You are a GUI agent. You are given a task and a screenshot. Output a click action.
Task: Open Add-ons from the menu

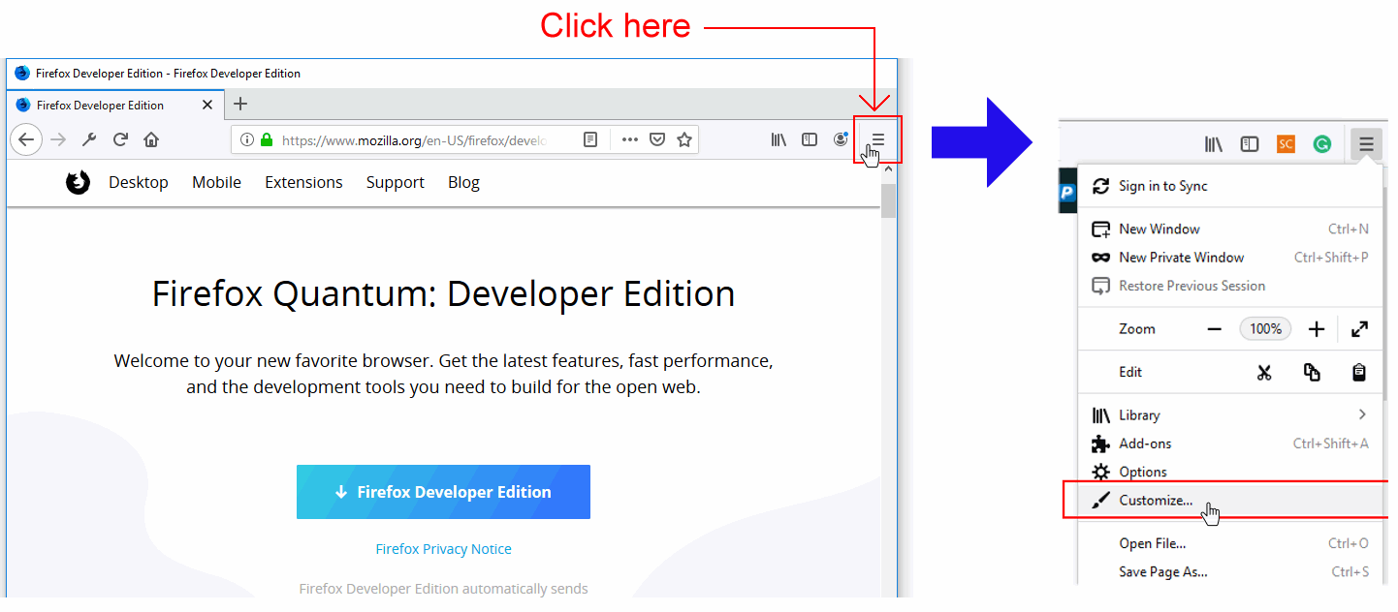[1230, 444]
